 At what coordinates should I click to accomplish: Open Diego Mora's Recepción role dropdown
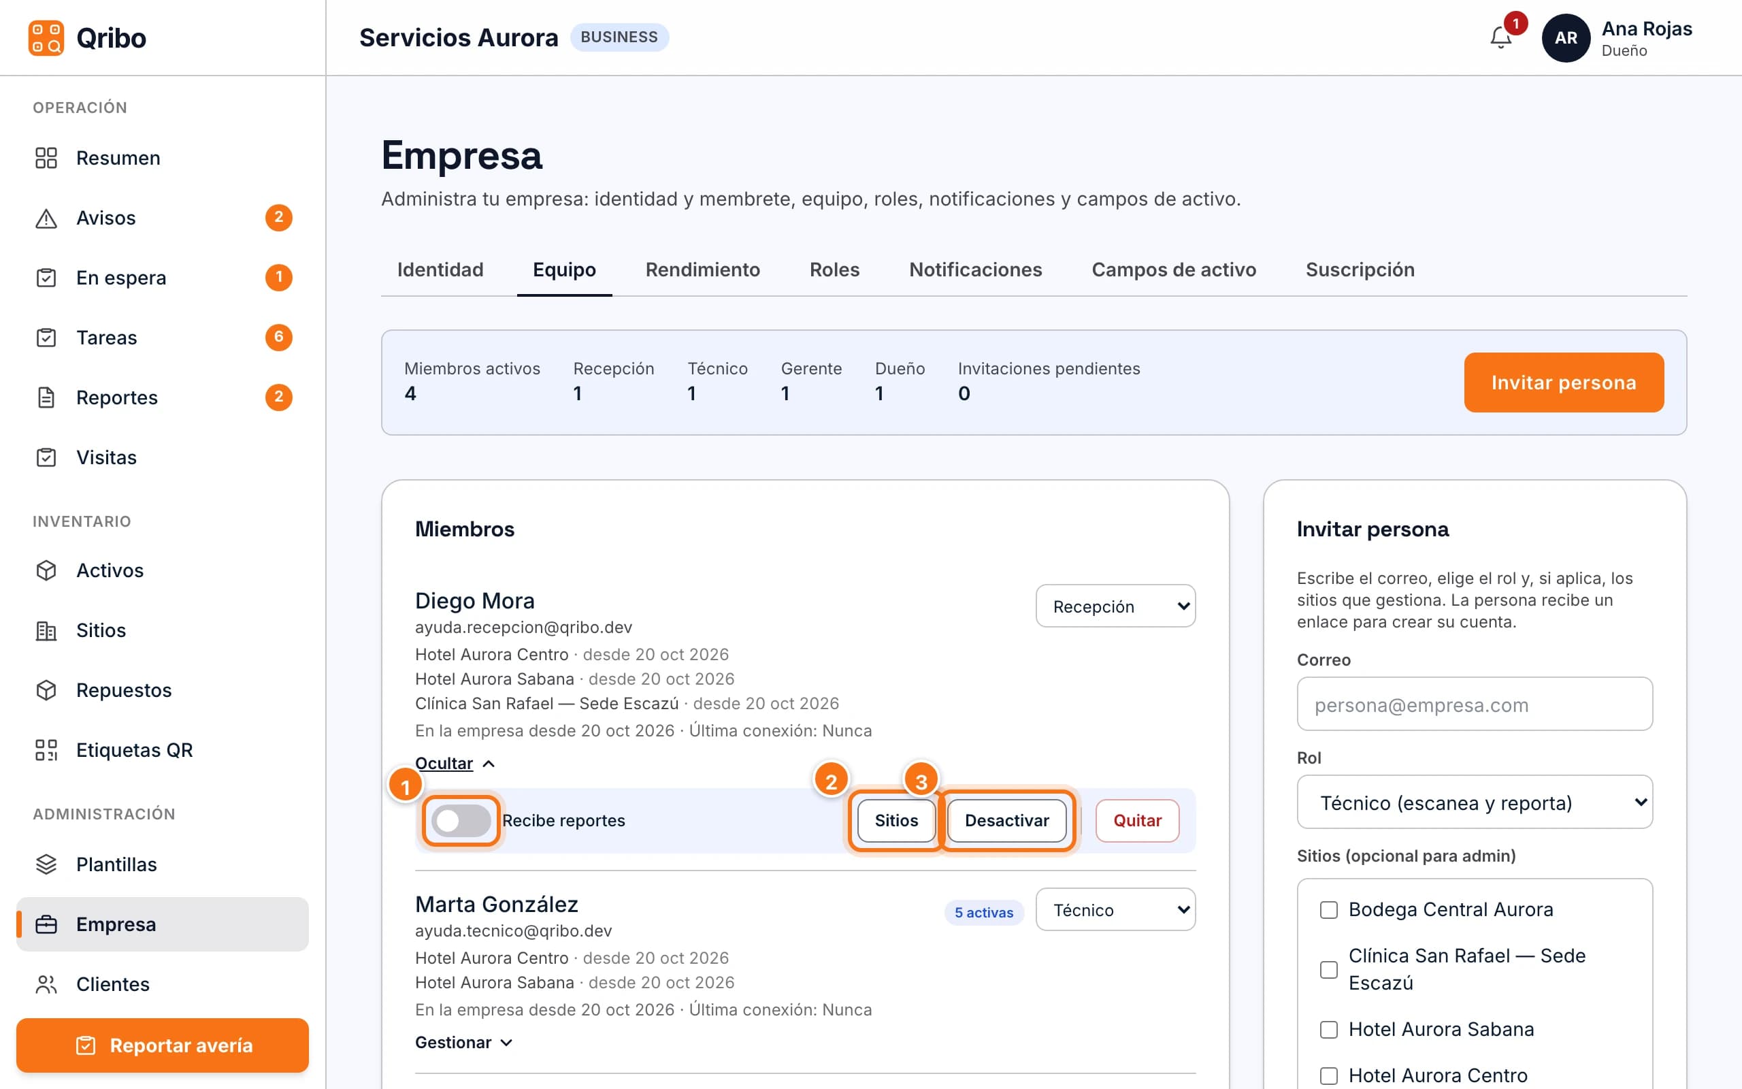[1116, 606]
